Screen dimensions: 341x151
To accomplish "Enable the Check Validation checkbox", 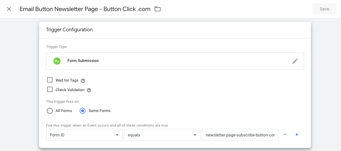I will point(50,90).
